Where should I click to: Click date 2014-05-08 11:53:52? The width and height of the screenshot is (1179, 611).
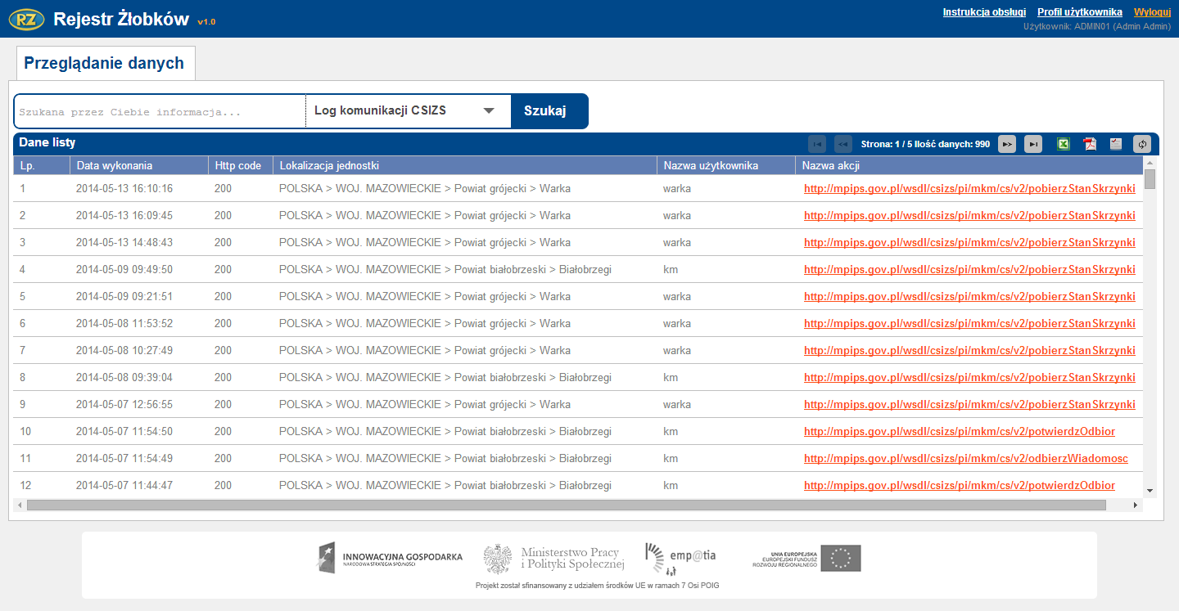(x=124, y=323)
